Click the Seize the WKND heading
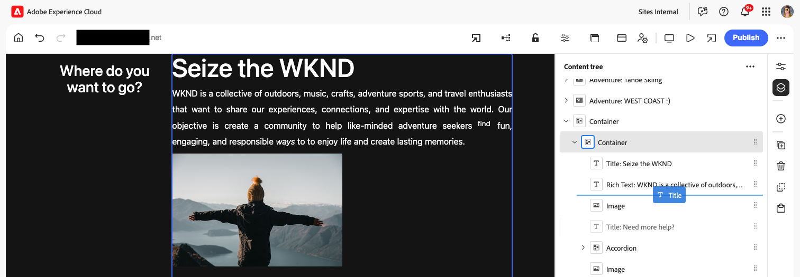The height and width of the screenshot is (277, 800). (x=263, y=68)
